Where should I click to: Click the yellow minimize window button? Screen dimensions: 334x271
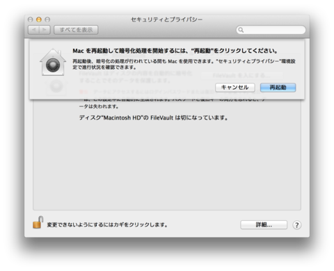point(39,19)
